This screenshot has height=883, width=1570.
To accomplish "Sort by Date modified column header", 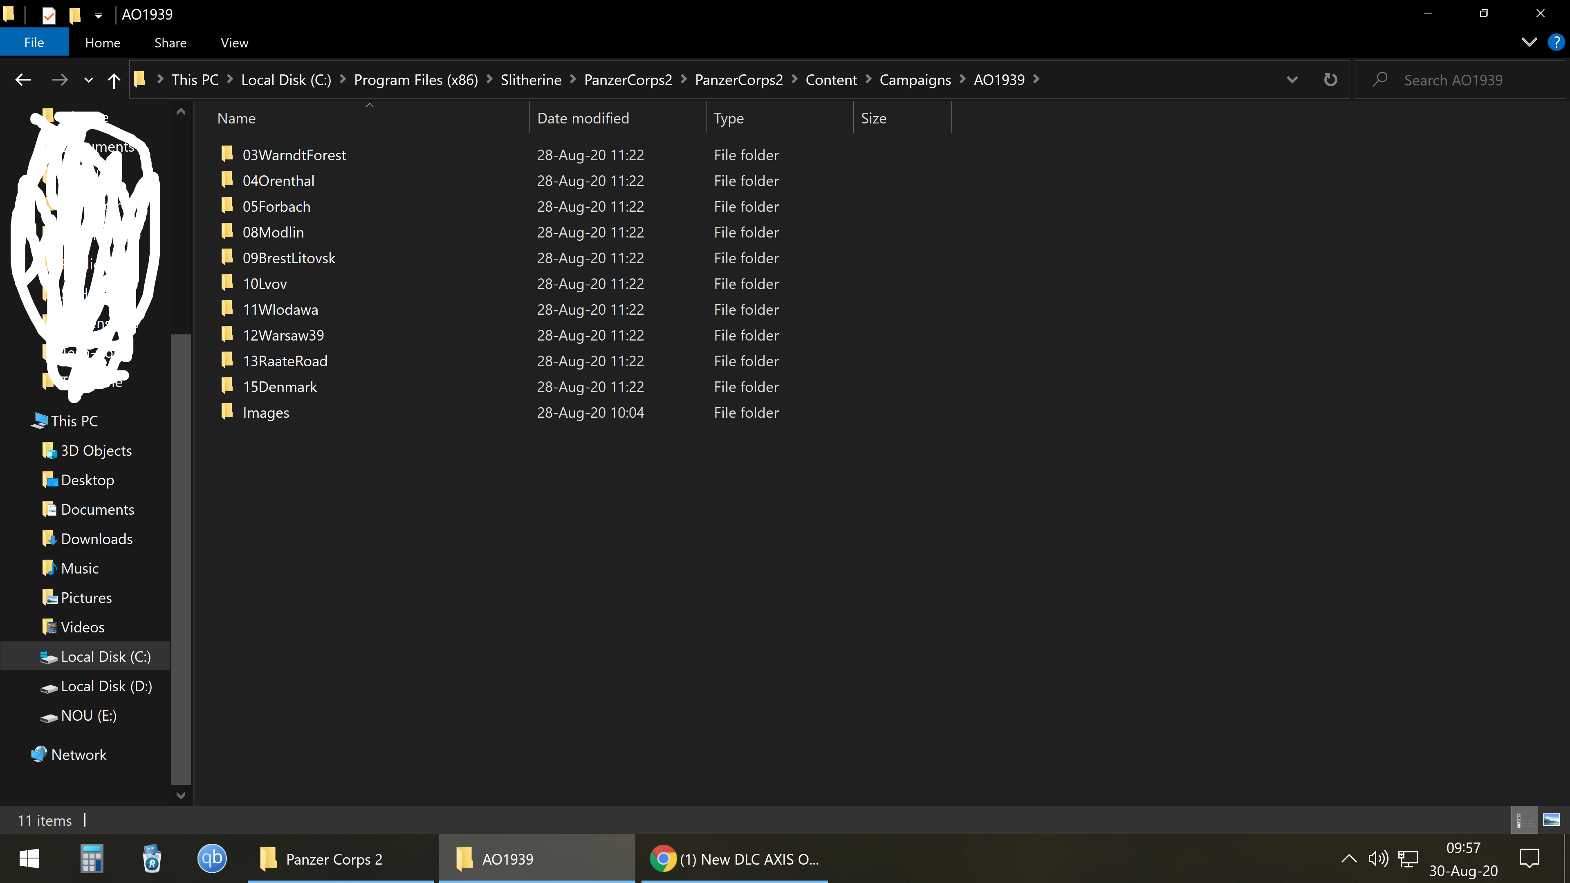I will [618, 118].
